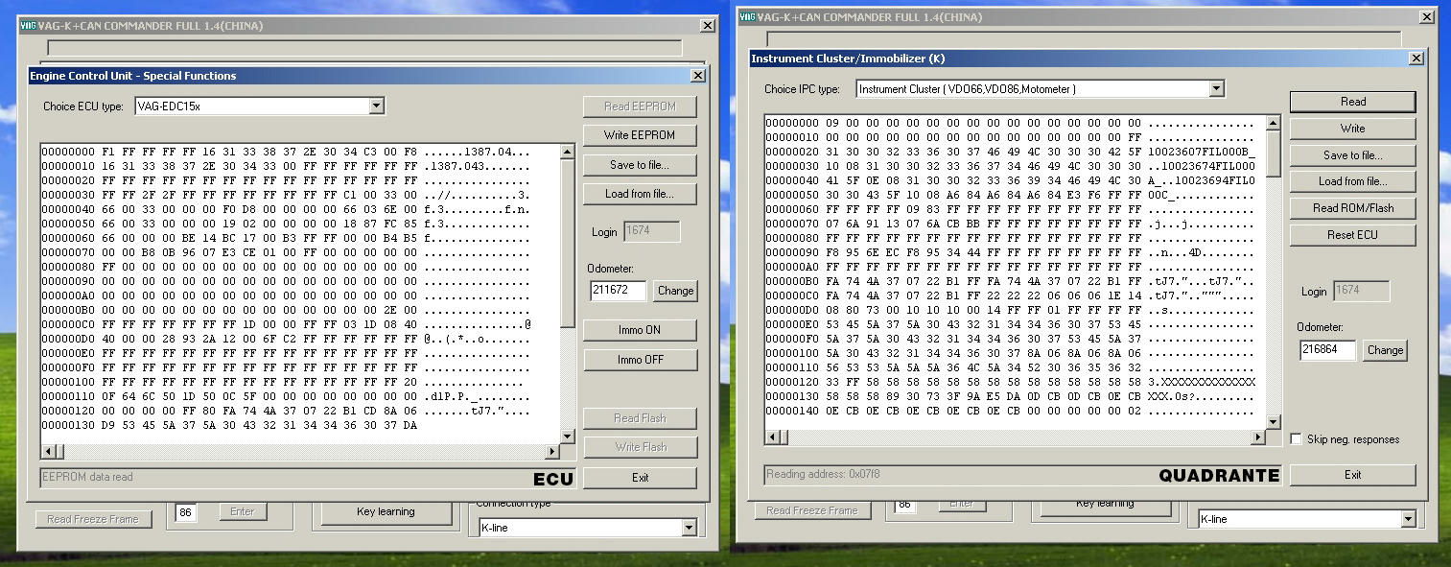Click the ECU Login field 1674
This screenshot has width=1451, height=567.
click(651, 231)
